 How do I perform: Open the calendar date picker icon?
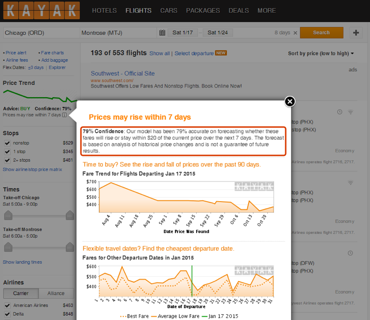(162, 33)
